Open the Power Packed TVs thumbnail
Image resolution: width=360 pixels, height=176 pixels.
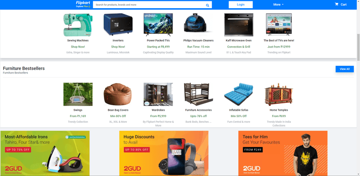point(158,25)
